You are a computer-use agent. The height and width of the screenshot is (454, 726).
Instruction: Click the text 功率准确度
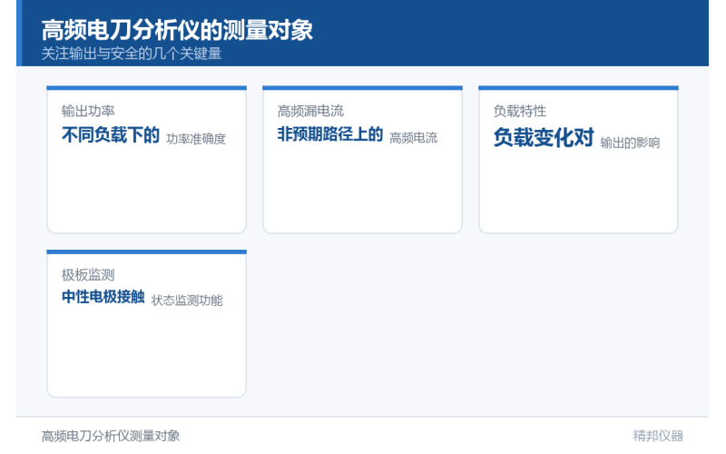point(196,139)
